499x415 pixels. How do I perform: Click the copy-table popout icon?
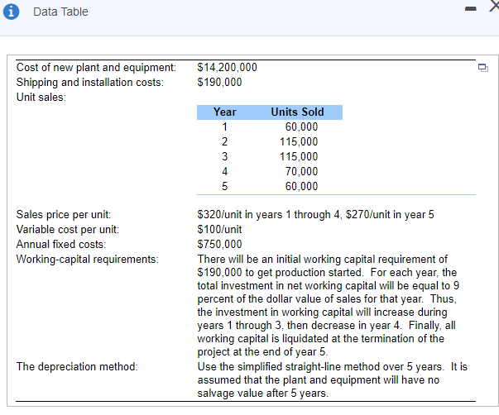point(482,68)
